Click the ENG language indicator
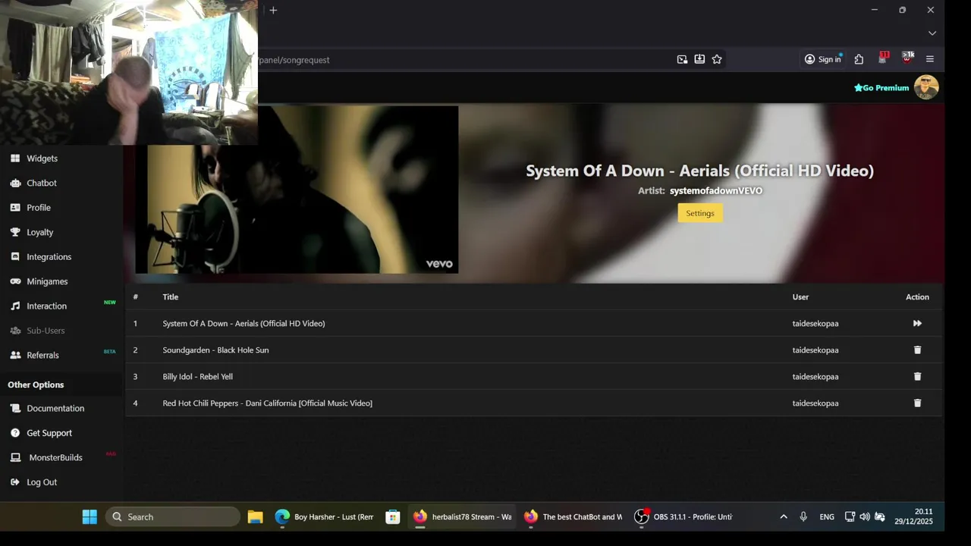 click(x=827, y=517)
